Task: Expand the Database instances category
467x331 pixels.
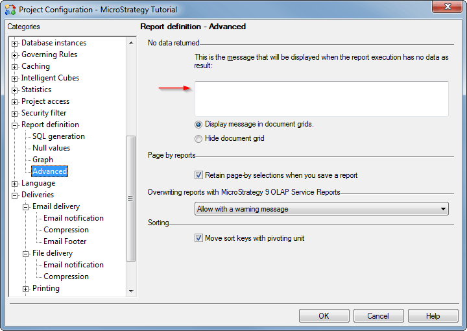Action: pos(14,43)
